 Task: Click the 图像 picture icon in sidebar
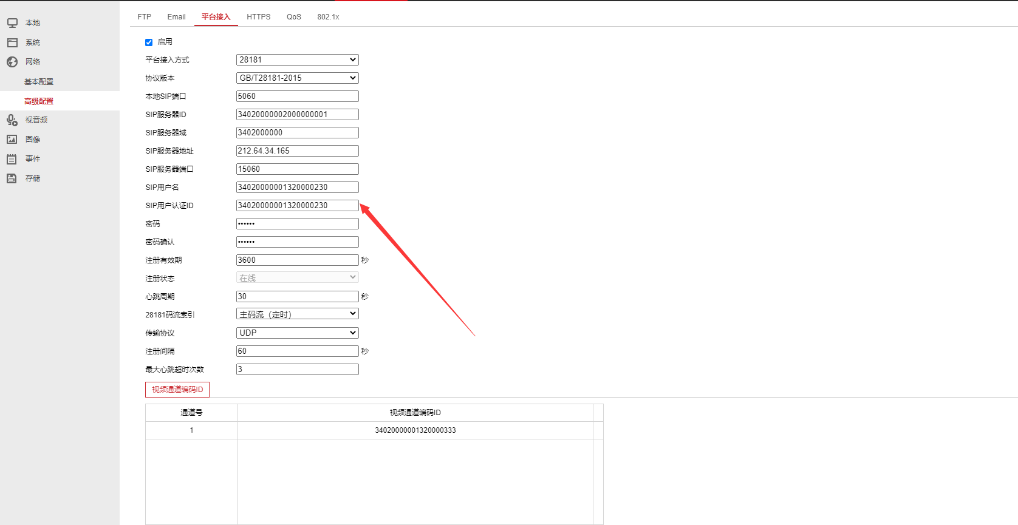coord(12,140)
